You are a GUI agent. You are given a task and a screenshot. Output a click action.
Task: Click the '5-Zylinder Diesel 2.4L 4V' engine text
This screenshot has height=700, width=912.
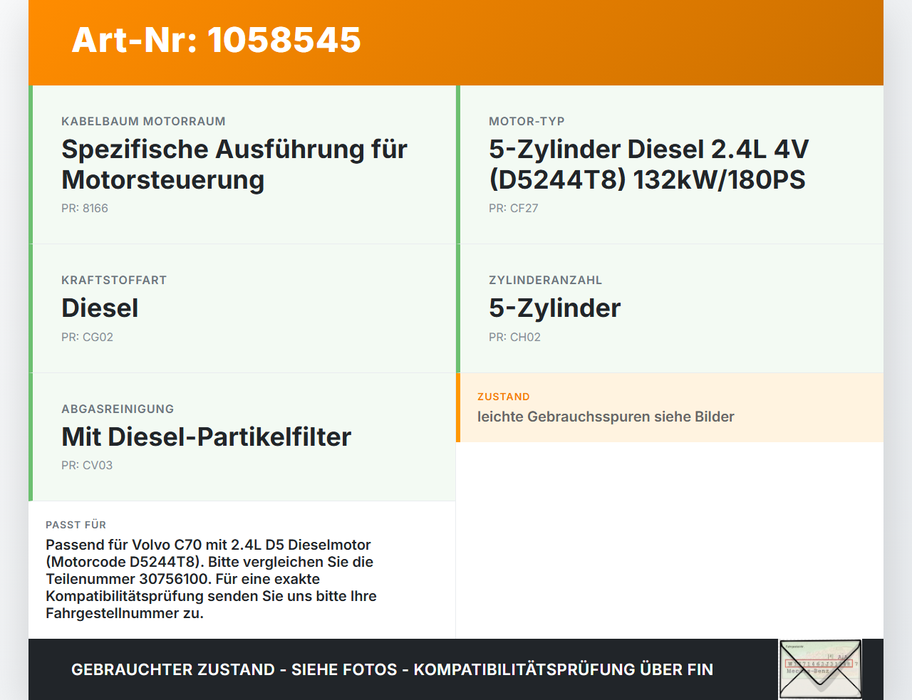point(648,164)
